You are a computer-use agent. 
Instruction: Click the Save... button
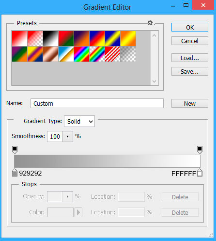190,71
